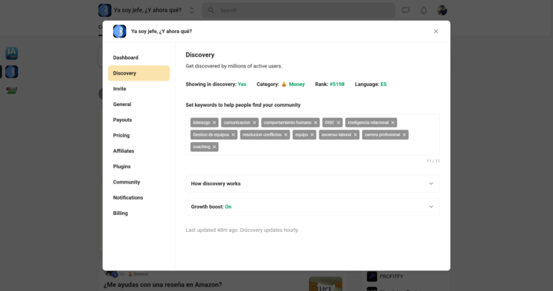Open the notifications bell icon

coord(423,11)
